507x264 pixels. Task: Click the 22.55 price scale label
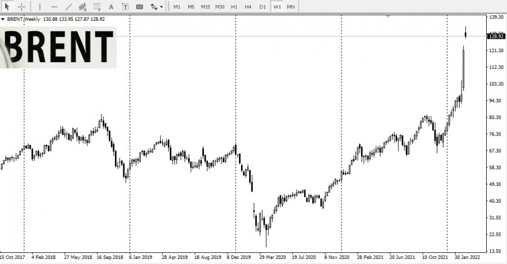click(x=496, y=235)
